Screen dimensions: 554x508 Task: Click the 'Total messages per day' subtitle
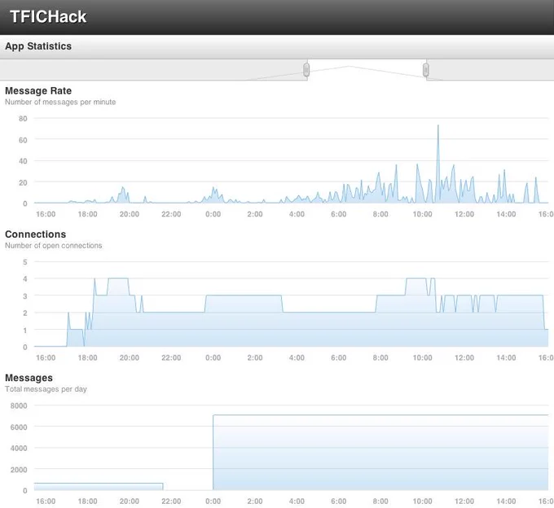46,389
